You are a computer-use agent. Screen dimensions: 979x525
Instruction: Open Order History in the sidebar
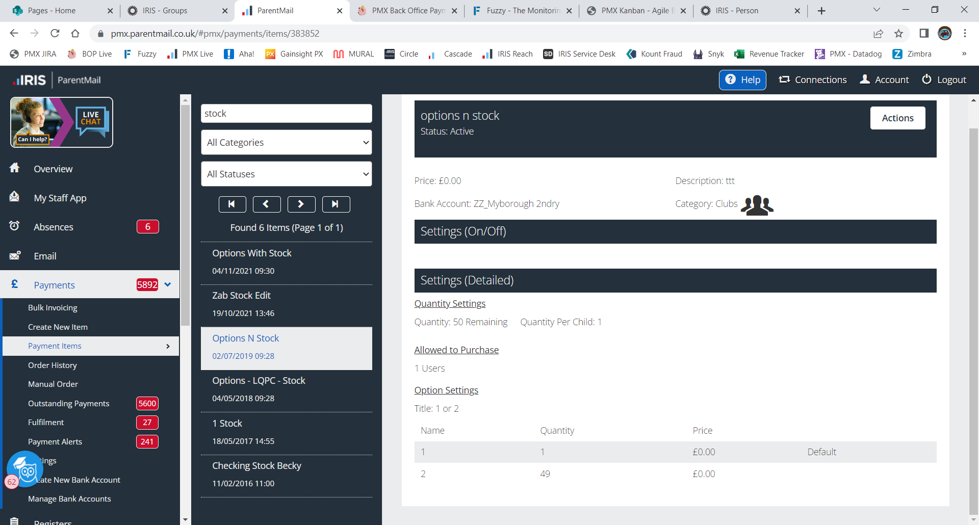(53, 365)
